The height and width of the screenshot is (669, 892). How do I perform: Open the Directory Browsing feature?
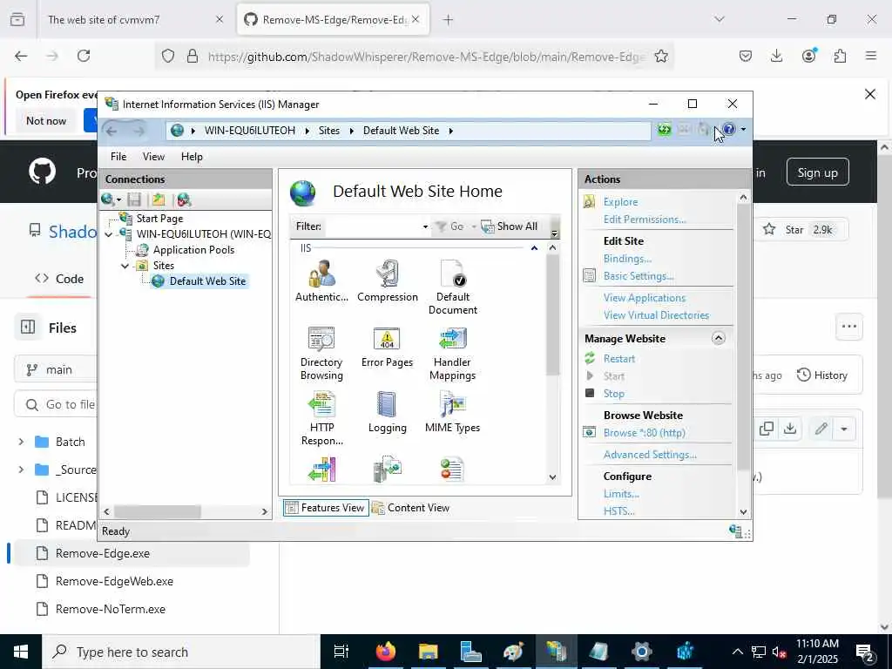pyautogui.click(x=321, y=354)
